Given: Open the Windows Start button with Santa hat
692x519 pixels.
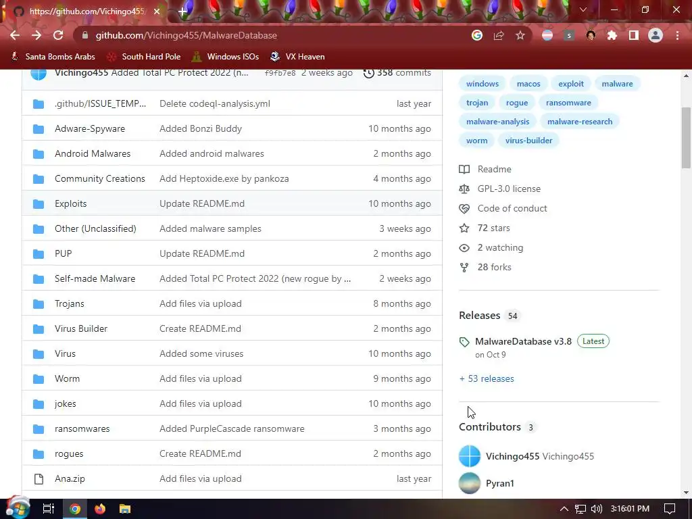Looking at the screenshot, I should click(18, 508).
